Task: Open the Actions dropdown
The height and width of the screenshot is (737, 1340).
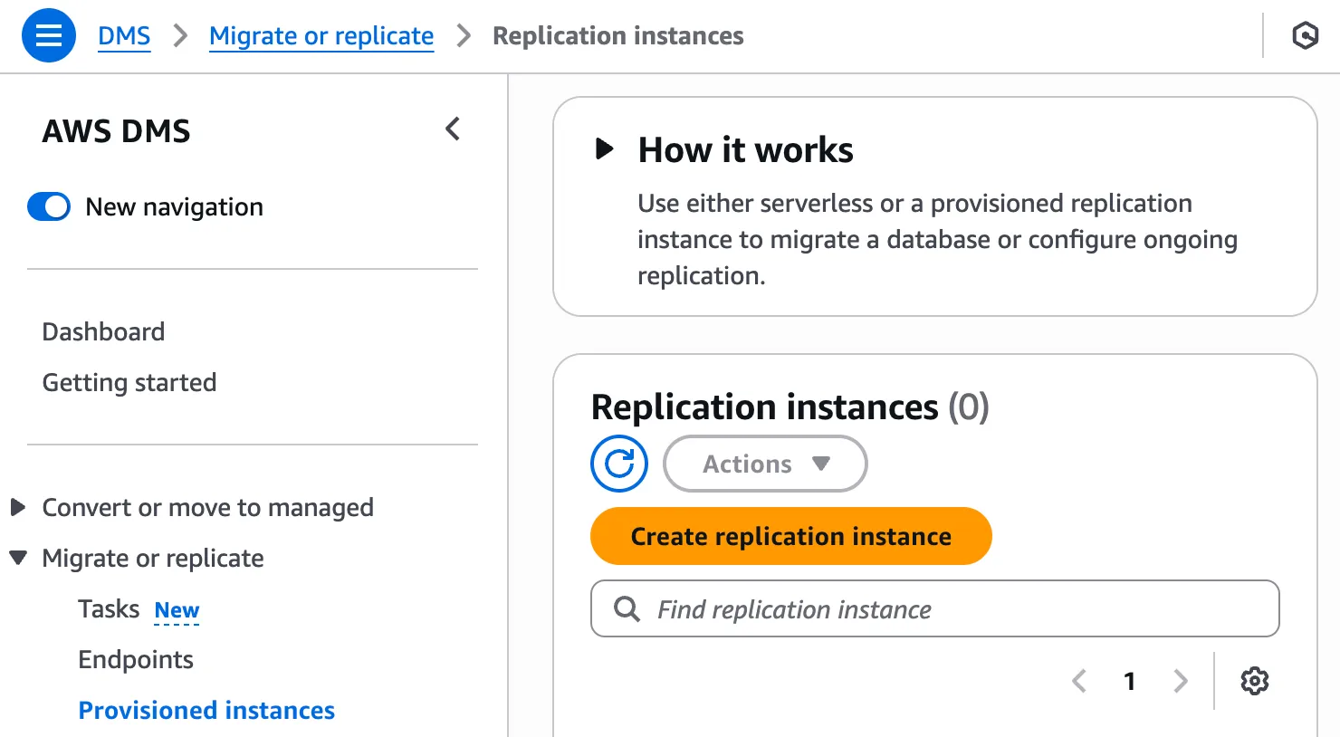Action: click(x=765, y=464)
